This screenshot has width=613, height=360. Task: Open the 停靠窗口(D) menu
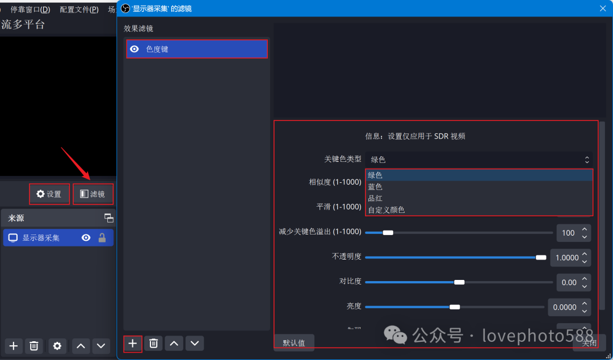[29, 9]
